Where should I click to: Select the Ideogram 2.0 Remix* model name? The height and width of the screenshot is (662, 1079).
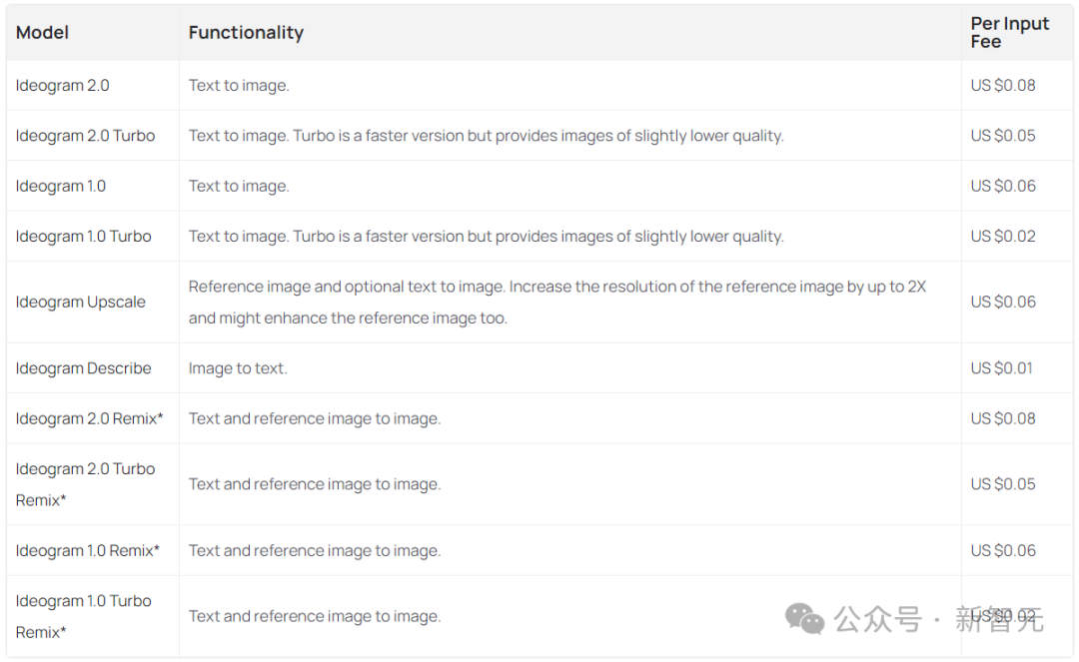89,419
